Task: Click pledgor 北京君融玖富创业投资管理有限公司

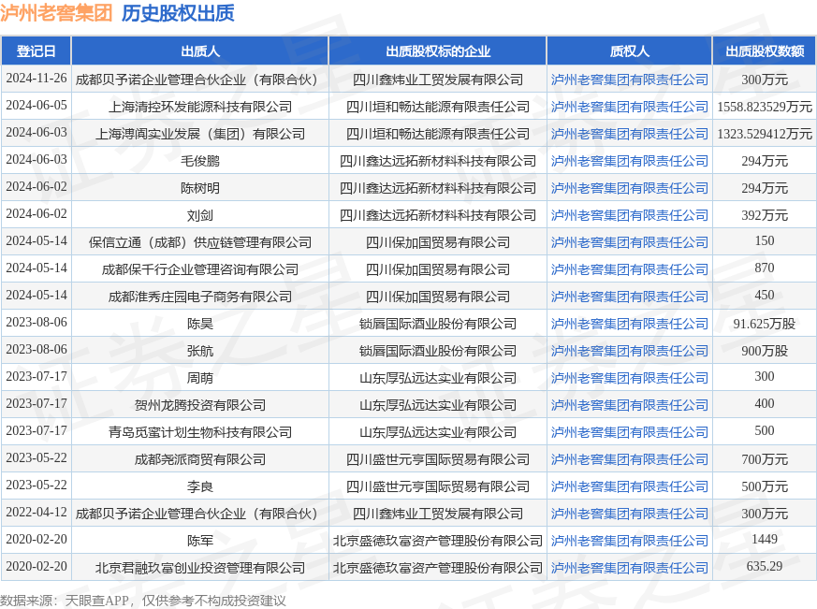Action: (x=200, y=568)
